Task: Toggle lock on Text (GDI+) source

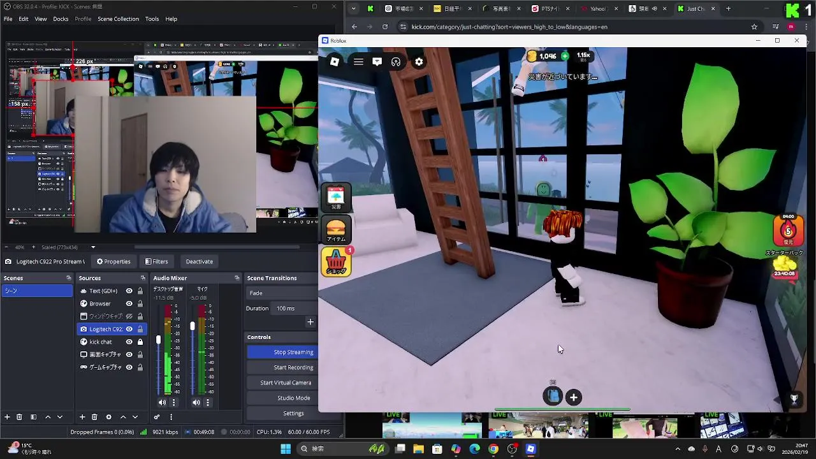Action: point(140,291)
